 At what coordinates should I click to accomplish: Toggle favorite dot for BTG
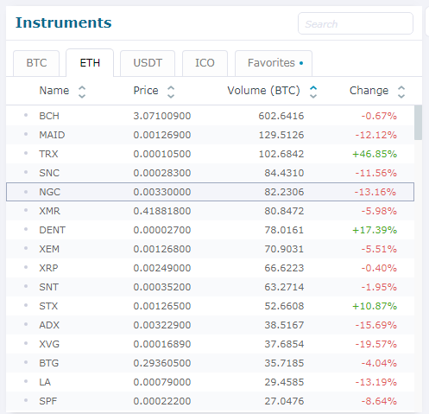[x=26, y=362]
